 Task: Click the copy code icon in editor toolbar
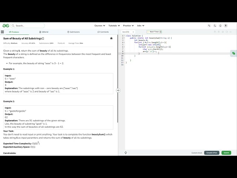click(x=215, y=32)
